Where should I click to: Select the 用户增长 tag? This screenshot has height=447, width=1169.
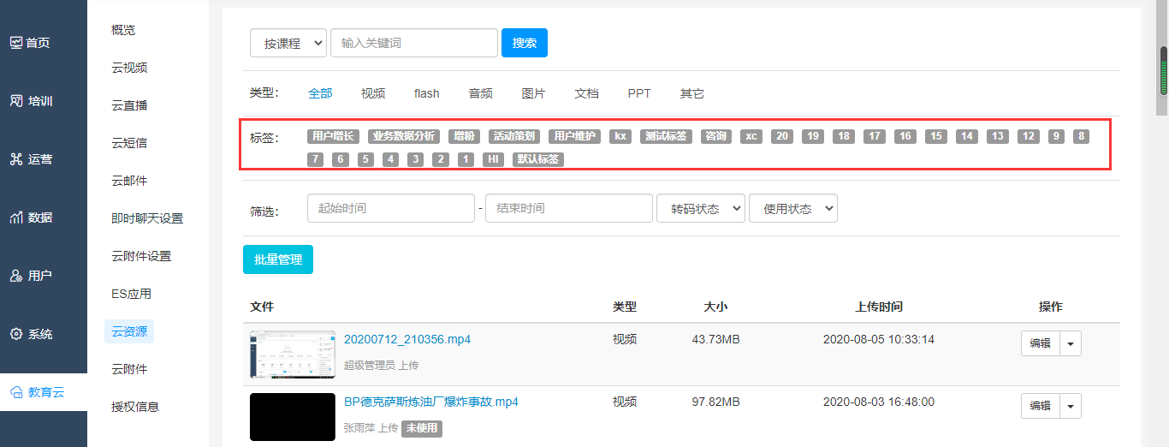point(333,136)
